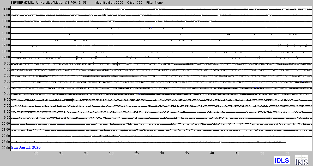
Task: Click the :05 minute tick label
Action: [x=36, y=154]
